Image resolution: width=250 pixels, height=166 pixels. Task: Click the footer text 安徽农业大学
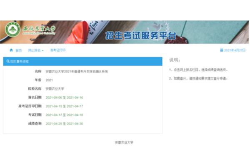click(124, 142)
